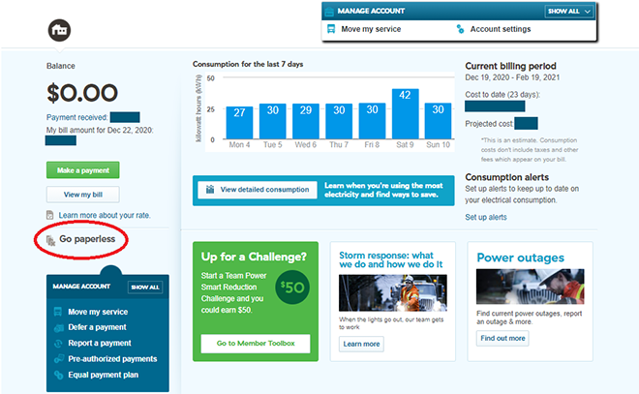The height and width of the screenshot is (394, 639).
Task: Click the truck icon beside top Move my service
Action: (x=330, y=29)
